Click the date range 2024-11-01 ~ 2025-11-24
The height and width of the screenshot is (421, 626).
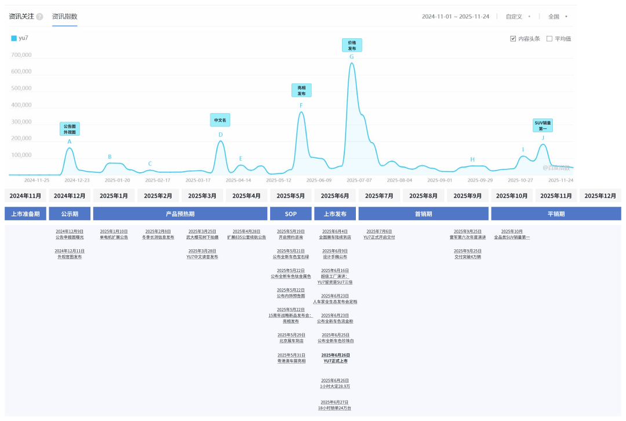point(456,17)
